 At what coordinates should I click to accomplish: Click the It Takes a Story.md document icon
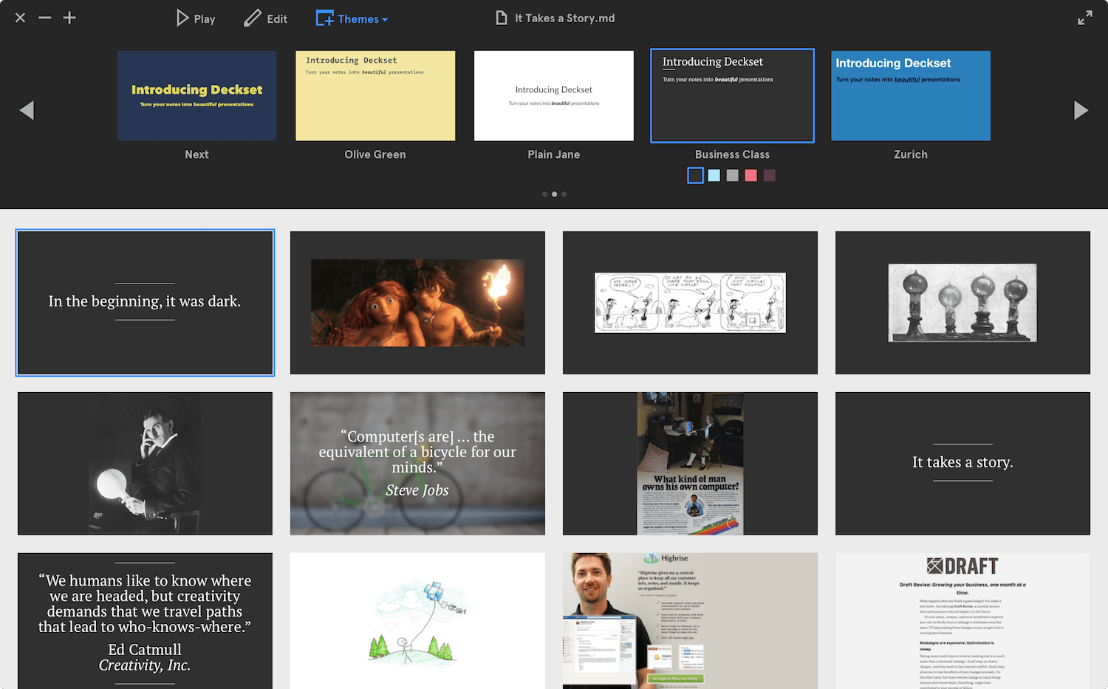(502, 18)
